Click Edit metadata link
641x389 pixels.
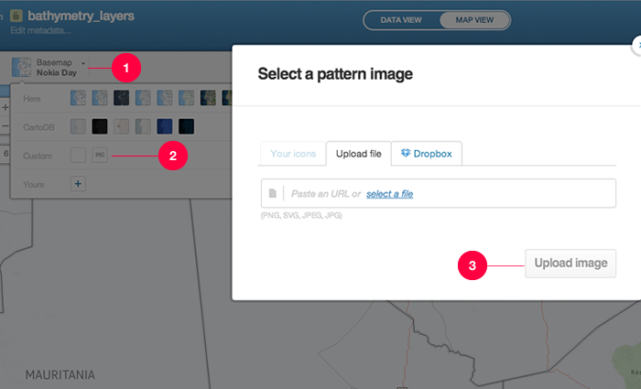pos(40,30)
